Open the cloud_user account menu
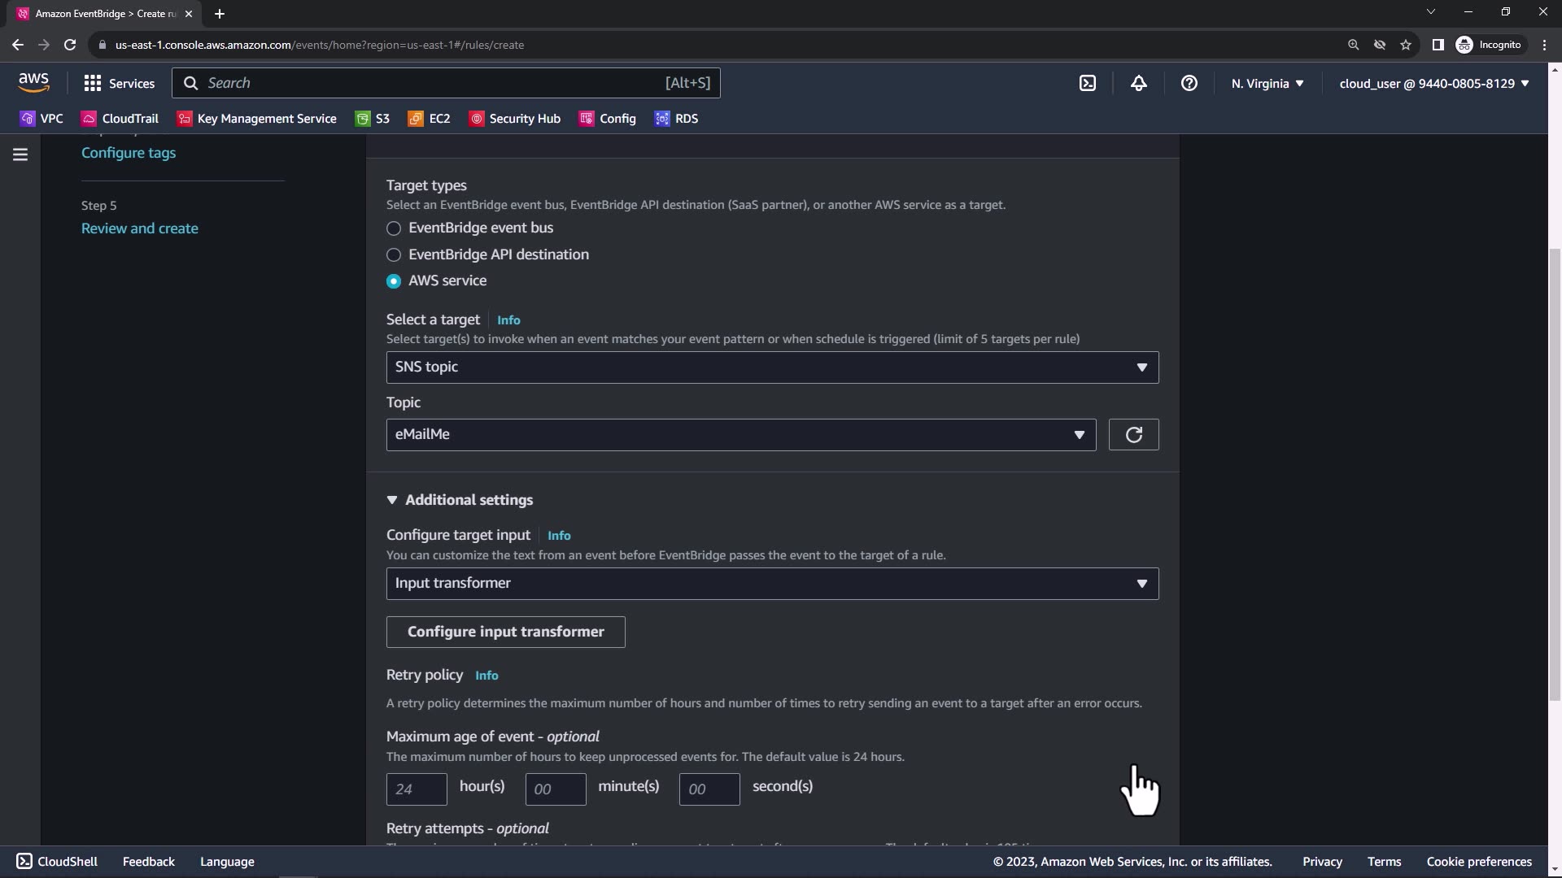Viewport: 1562px width, 878px height. pos(1433,83)
